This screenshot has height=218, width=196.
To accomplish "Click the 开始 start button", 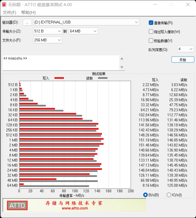I will [x=183, y=60].
